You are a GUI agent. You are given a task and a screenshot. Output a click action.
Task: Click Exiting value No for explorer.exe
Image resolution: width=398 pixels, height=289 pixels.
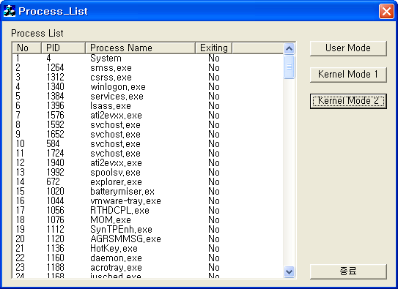pos(214,181)
